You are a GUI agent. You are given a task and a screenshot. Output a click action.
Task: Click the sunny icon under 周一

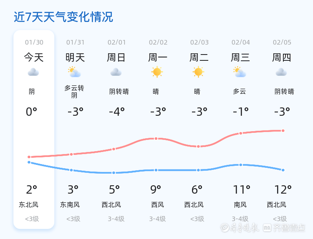[x=157, y=72]
